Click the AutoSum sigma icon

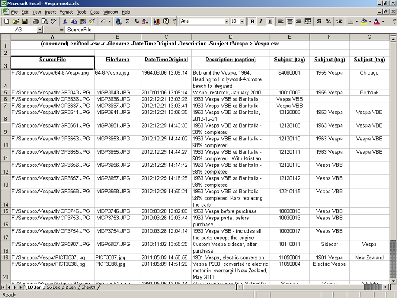click(127, 21)
